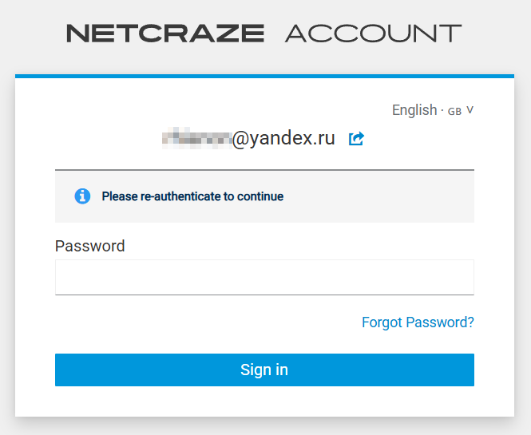Click the ACCOUNT header text
Screen dimensions: 531x435
(x=373, y=34)
